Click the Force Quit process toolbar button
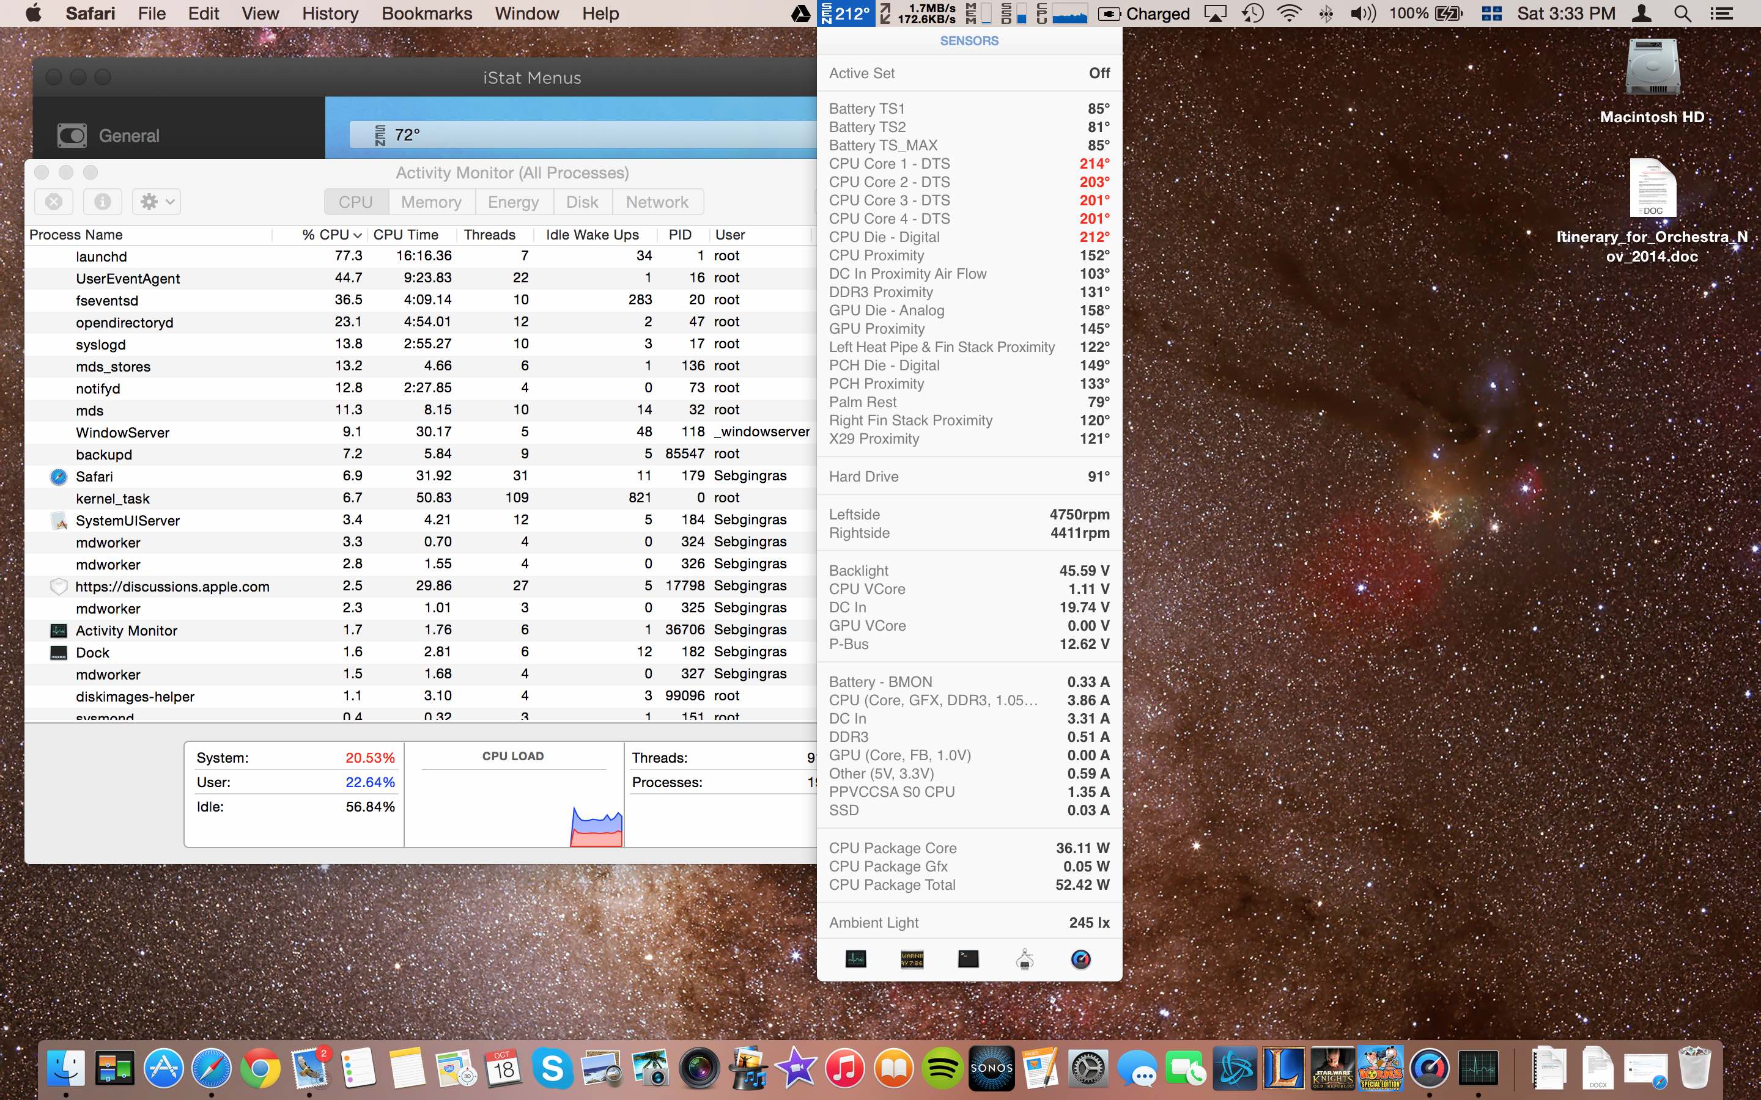This screenshot has height=1100, width=1761. tap(54, 202)
